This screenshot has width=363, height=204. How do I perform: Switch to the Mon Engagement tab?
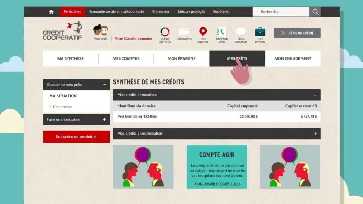pyautogui.click(x=293, y=58)
